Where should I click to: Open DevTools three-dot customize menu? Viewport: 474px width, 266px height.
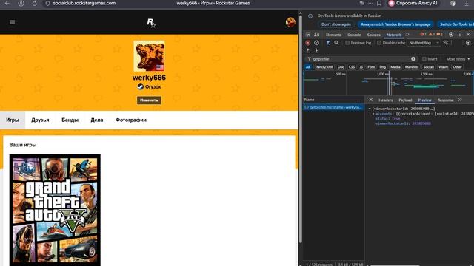point(460,35)
